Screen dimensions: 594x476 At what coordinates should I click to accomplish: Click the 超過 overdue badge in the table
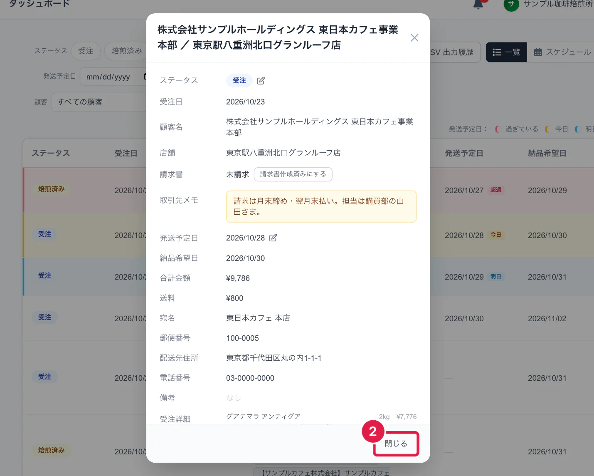point(496,190)
